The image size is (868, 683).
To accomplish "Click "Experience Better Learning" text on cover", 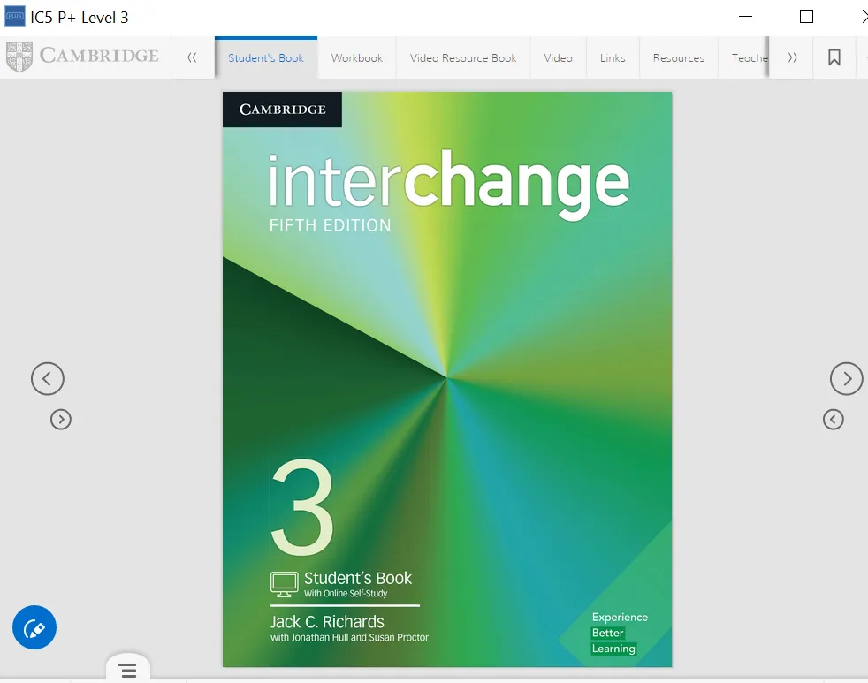I will coord(619,633).
